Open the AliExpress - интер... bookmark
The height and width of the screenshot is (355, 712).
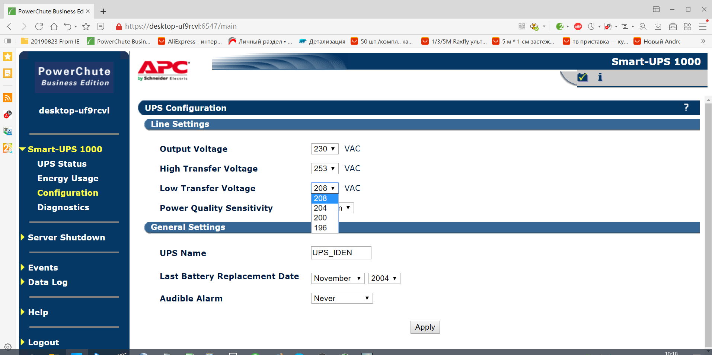click(x=190, y=41)
